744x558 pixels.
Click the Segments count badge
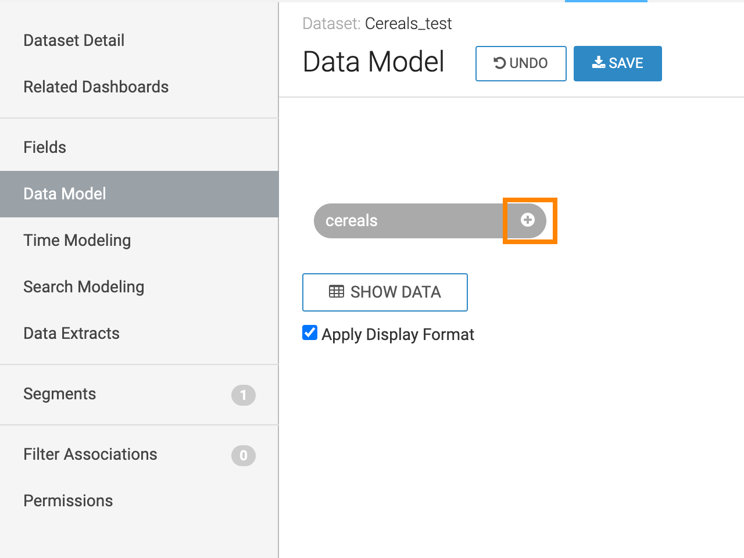(x=243, y=395)
